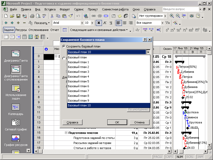
Task: Select Базовый план 5 in the list
Action: coord(109,81)
